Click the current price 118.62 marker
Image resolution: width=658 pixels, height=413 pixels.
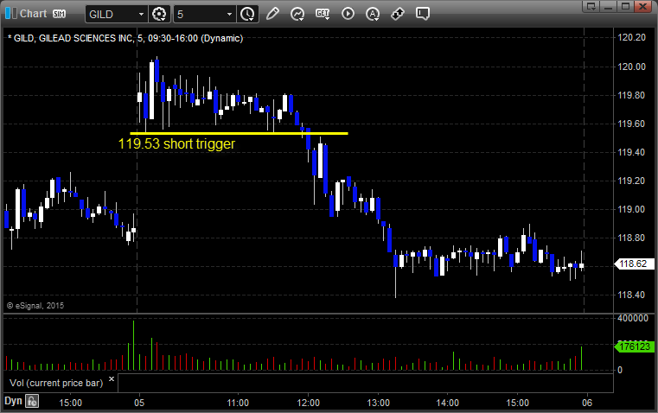point(634,264)
